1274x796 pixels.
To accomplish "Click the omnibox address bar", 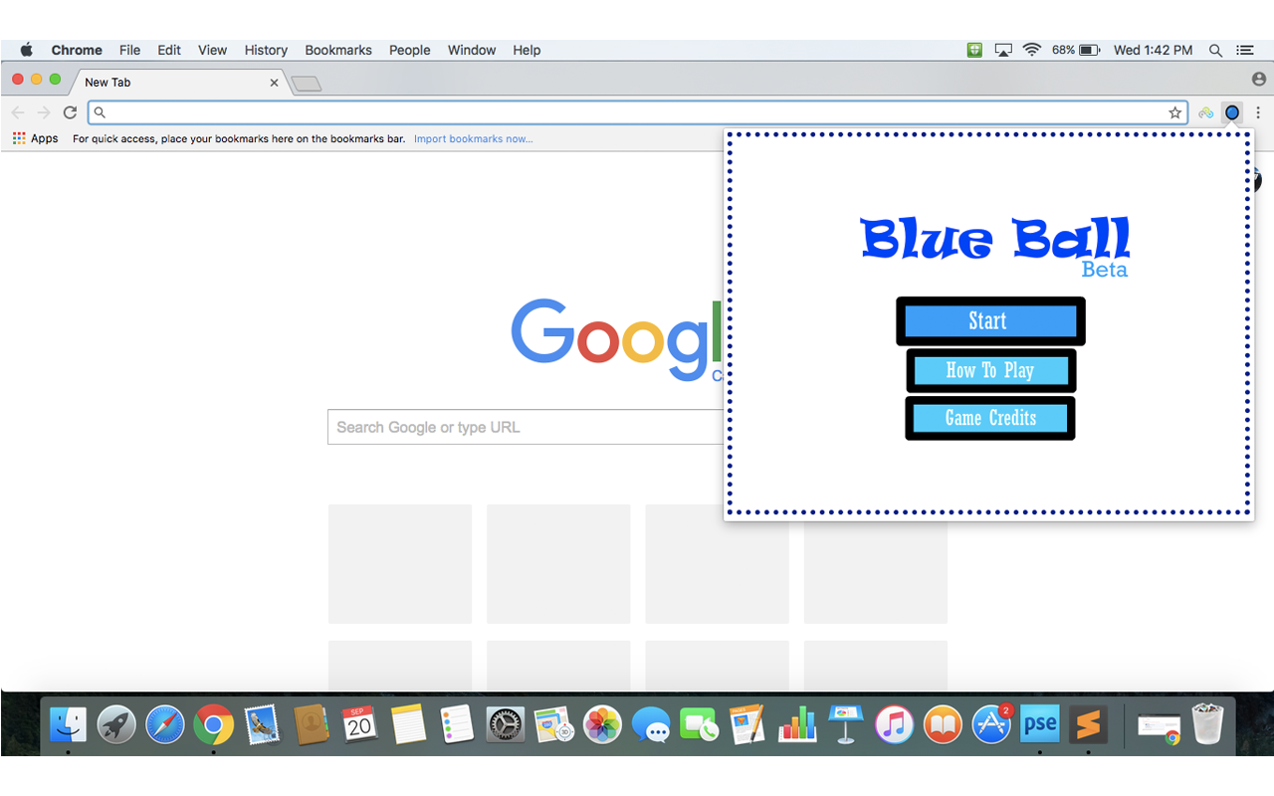I will tap(398, 112).
